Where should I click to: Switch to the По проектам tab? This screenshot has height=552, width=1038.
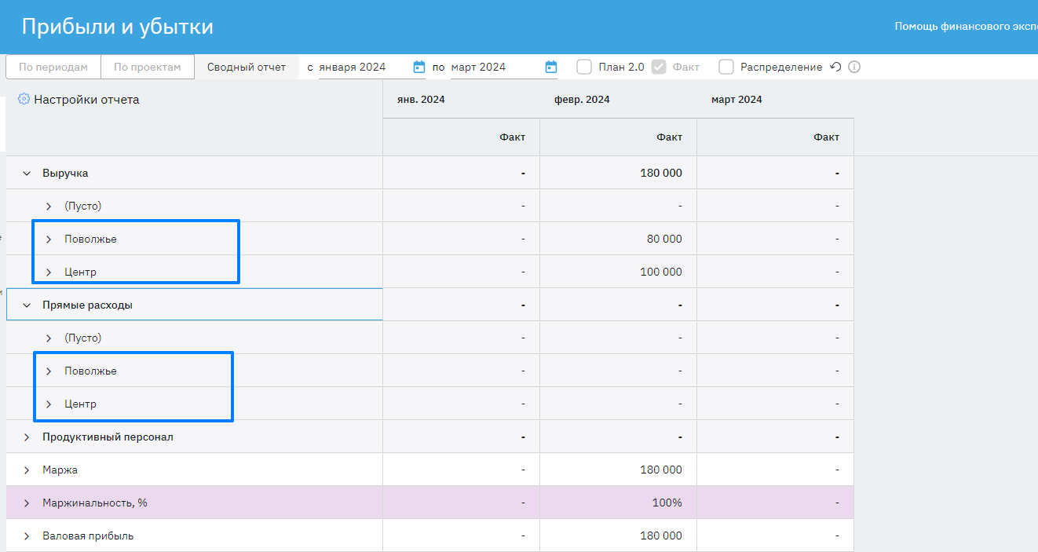tap(148, 68)
